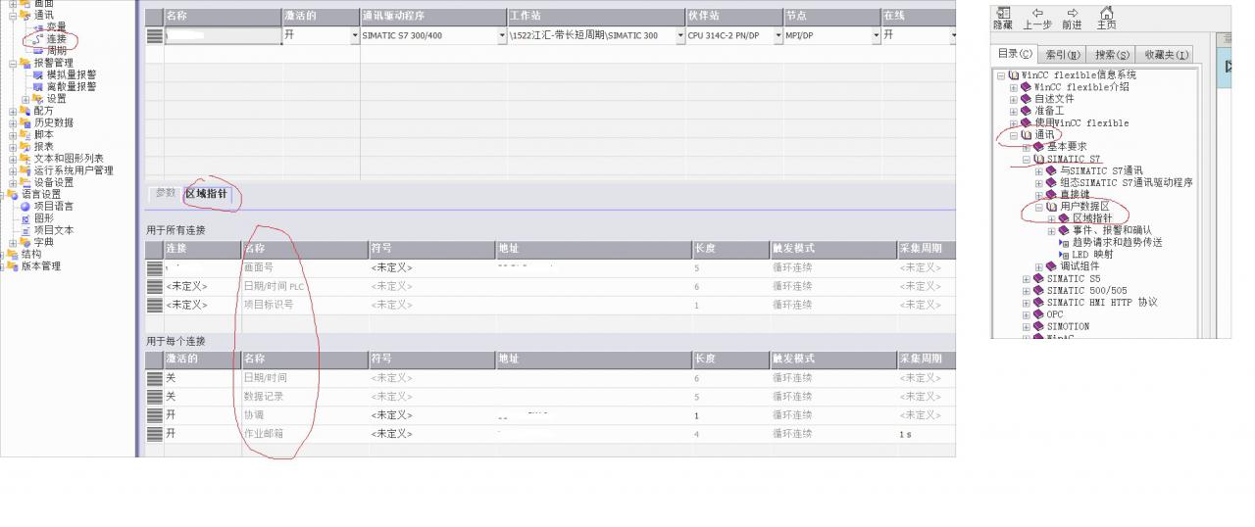The image size is (1255, 527).
Task: Expand the 配方 folder in project tree
Action: 14,111
